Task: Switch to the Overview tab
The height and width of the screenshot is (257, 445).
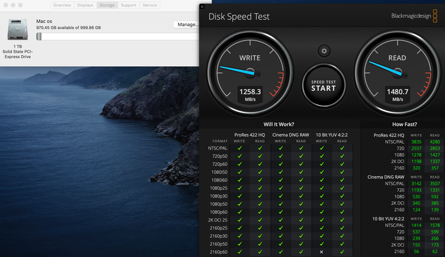Action: (x=62, y=5)
